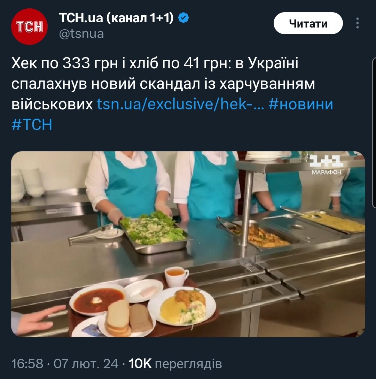
Task: Click the bread slices in the photo
Action: click(x=129, y=318)
